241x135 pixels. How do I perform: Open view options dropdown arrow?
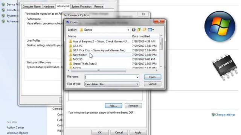[x=153, y=30]
